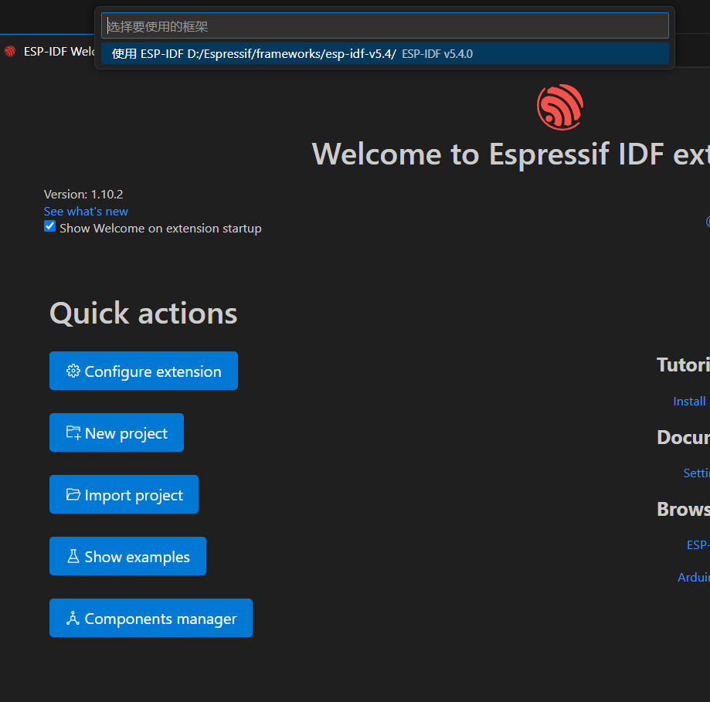The height and width of the screenshot is (702, 710).
Task: Open the Arduino browse link
Action: coord(694,578)
